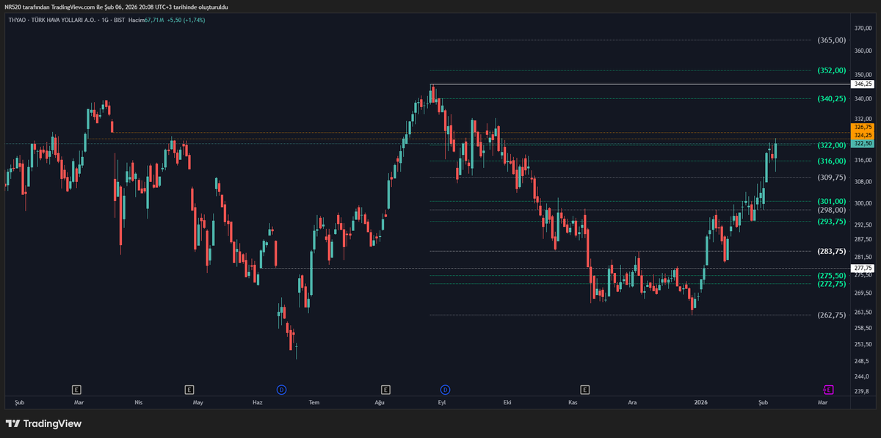The image size is (881, 438).
Task: Click the 281,50 price scale value
Action: point(863,258)
